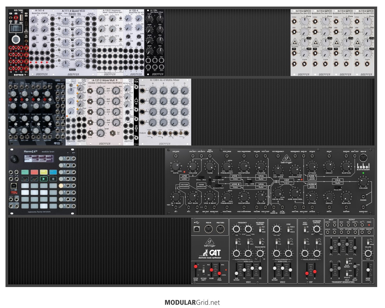This screenshot has height=308, width=385.
Task: Adjust the CAT Noise Level slider
Action: click(368, 270)
